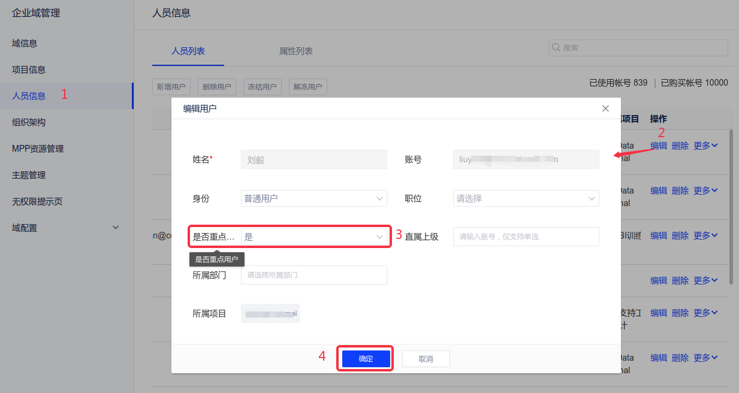739x393 pixels.
Task: Click the 直属上级 account input field
Action: click(526, 237)
